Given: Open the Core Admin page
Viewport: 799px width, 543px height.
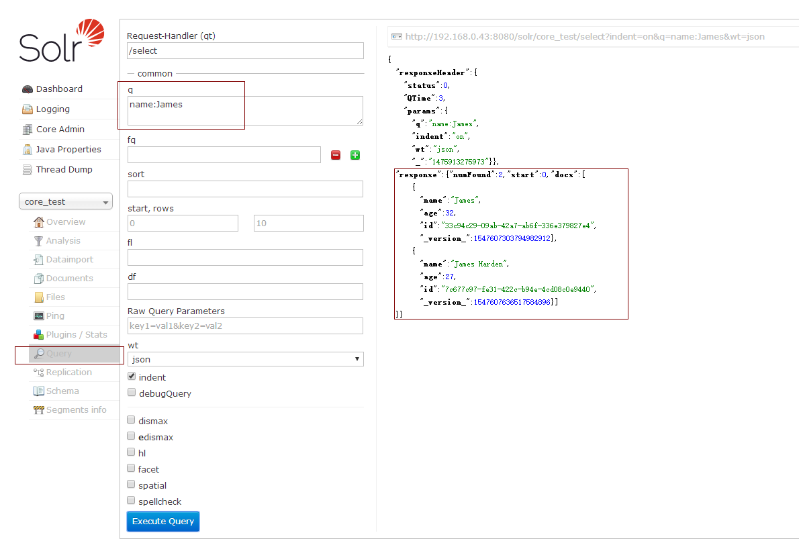Looking at the screenshot, I should (60, 130).
